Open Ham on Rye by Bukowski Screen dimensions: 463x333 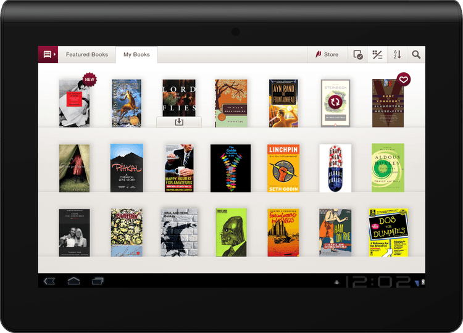pyautogui.click(x=335, y=232)
